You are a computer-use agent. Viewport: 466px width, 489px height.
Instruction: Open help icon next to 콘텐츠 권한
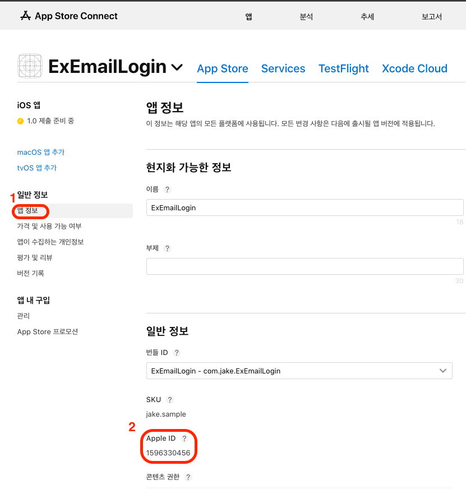(188, 477)
